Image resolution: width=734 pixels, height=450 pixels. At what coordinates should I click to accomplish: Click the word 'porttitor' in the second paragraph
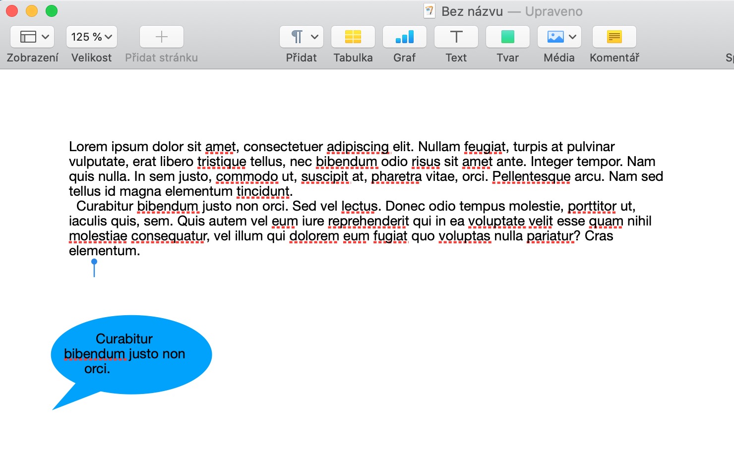(592, 207)
